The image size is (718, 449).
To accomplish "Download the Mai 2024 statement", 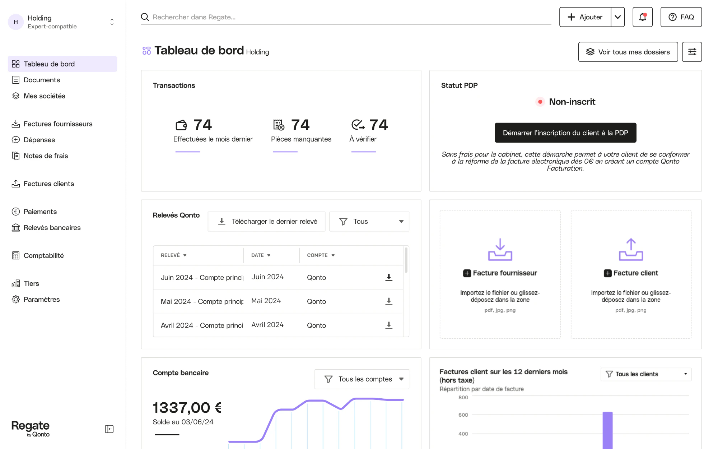I will [389, 301].
